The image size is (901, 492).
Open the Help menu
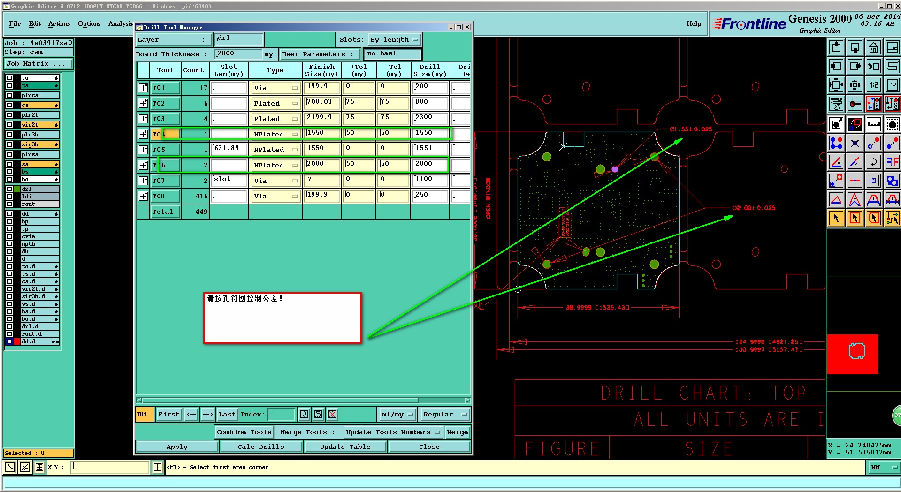(694, 23)
